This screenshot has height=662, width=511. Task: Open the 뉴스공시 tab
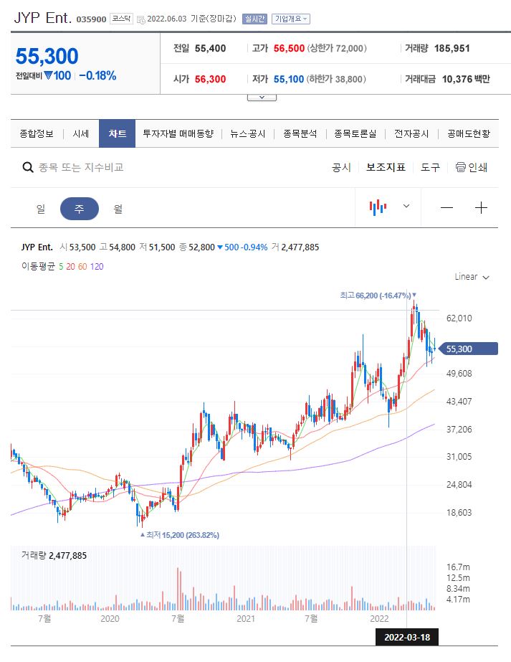[248, 134]
